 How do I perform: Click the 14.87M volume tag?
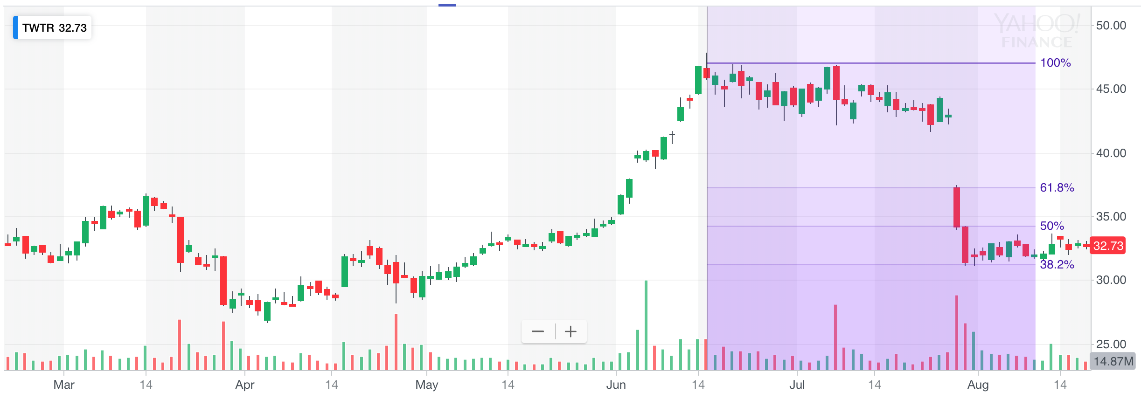coord(1112,361)
